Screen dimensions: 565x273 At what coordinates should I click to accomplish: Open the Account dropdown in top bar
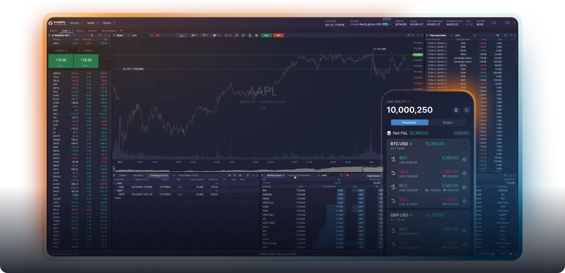pos(75,23)
